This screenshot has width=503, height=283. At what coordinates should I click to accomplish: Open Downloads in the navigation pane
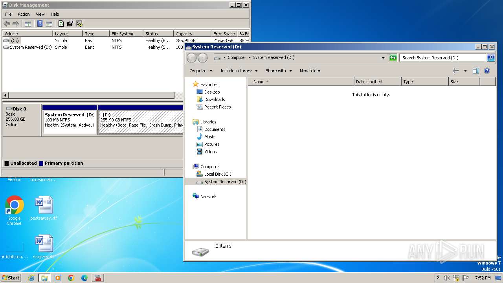click(215, 99)
